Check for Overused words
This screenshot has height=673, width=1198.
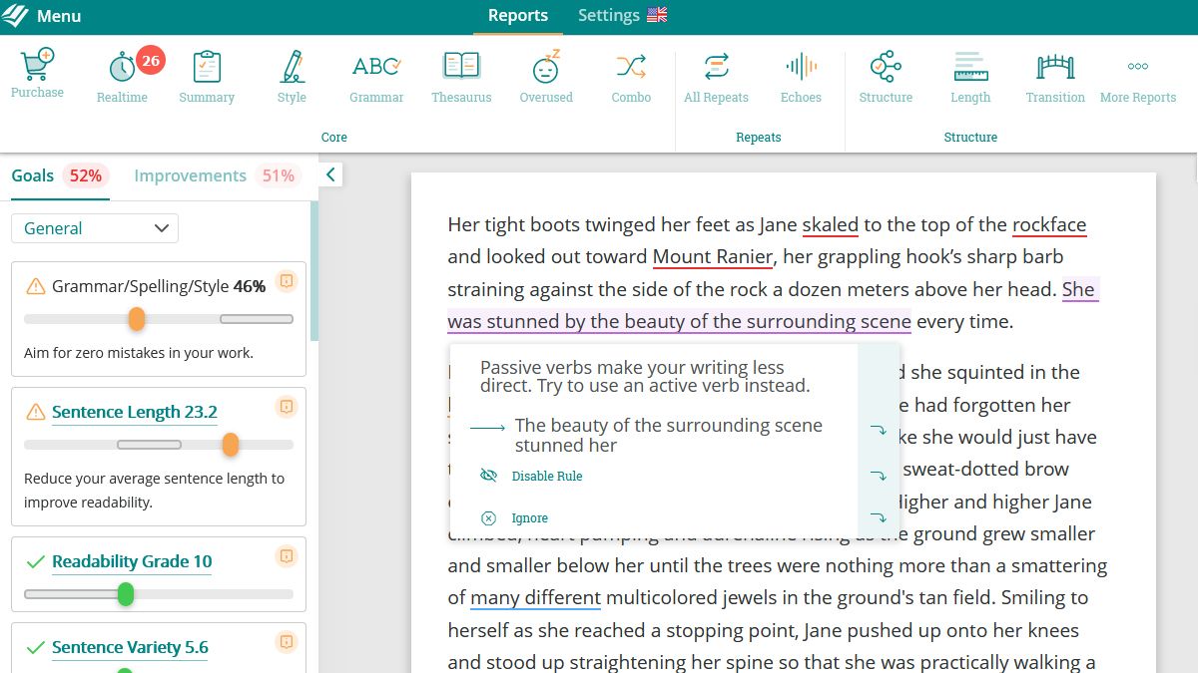[x=546, y=72]
